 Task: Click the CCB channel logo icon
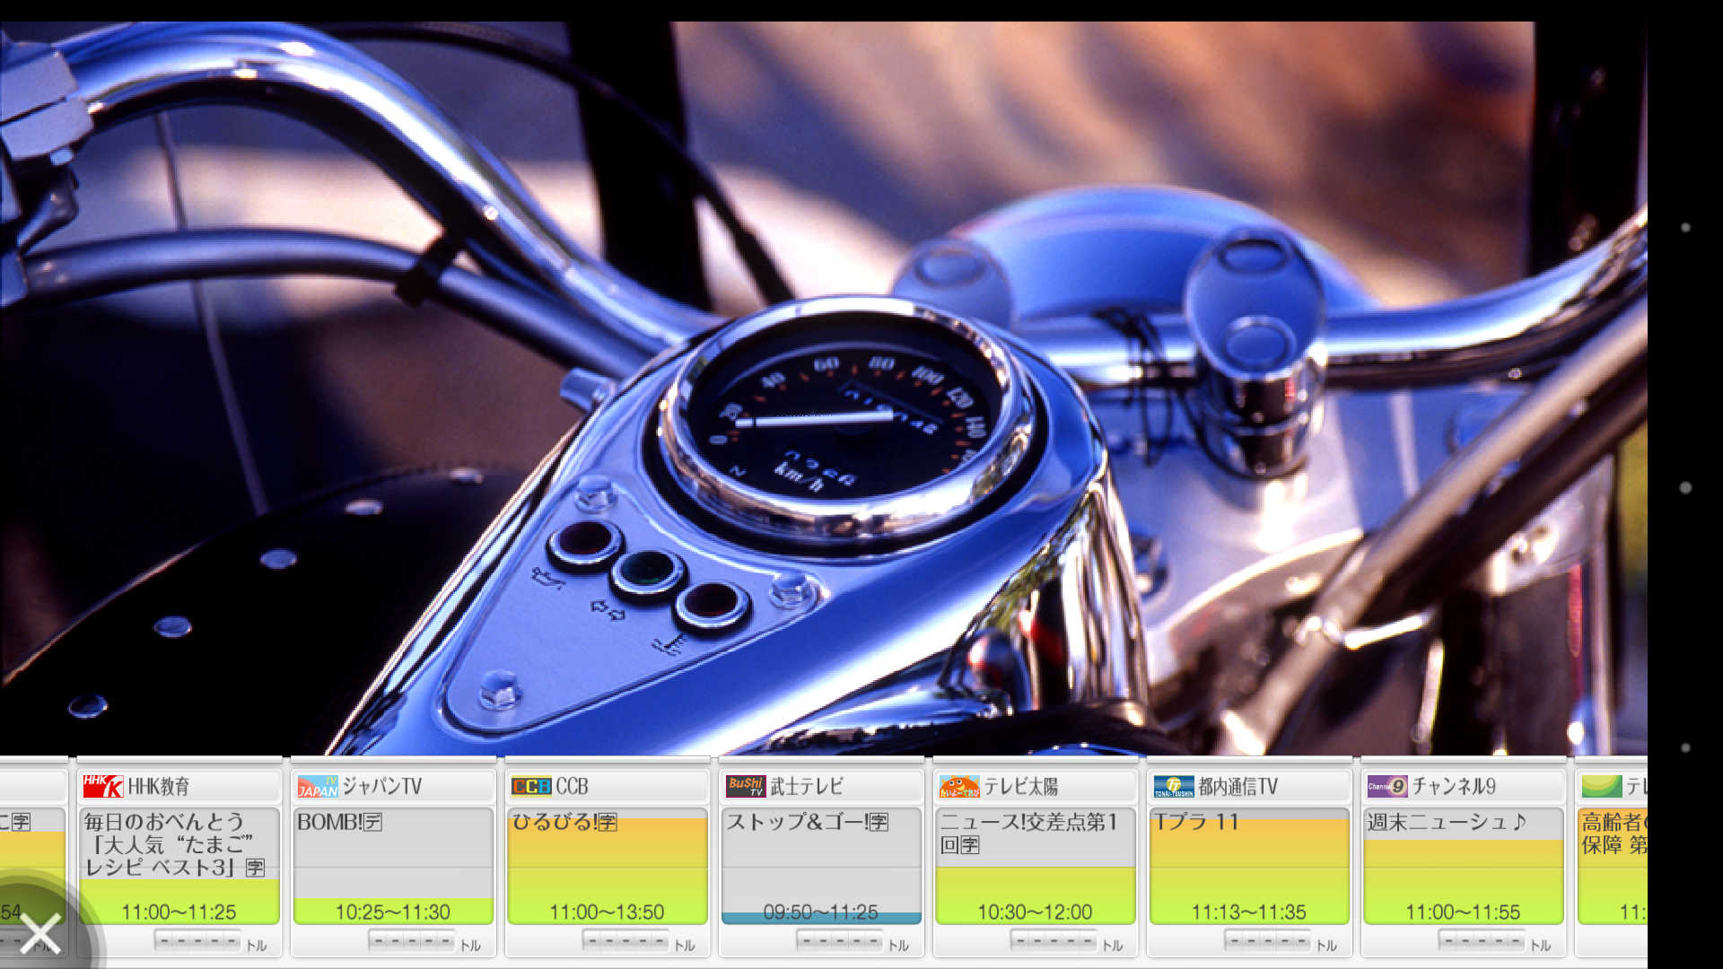pyautogui.click(x=531, y=786)
